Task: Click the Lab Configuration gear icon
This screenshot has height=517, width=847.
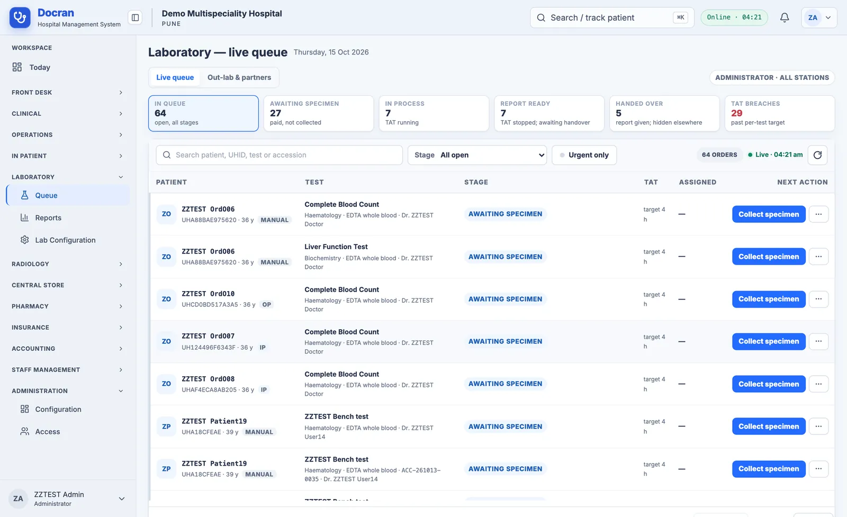Action: pos(25,240)
